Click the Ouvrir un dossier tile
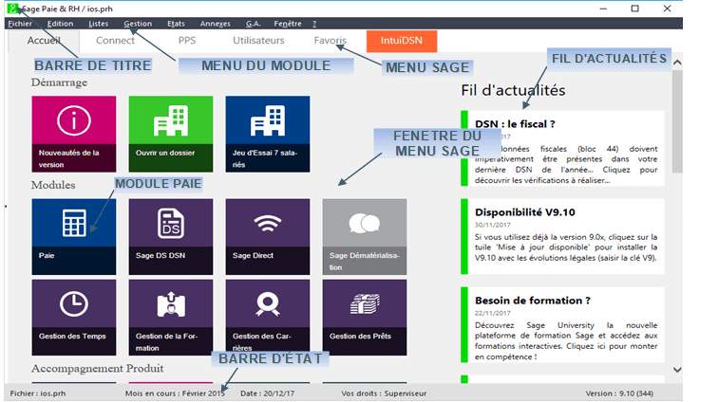 coord(171,134)
